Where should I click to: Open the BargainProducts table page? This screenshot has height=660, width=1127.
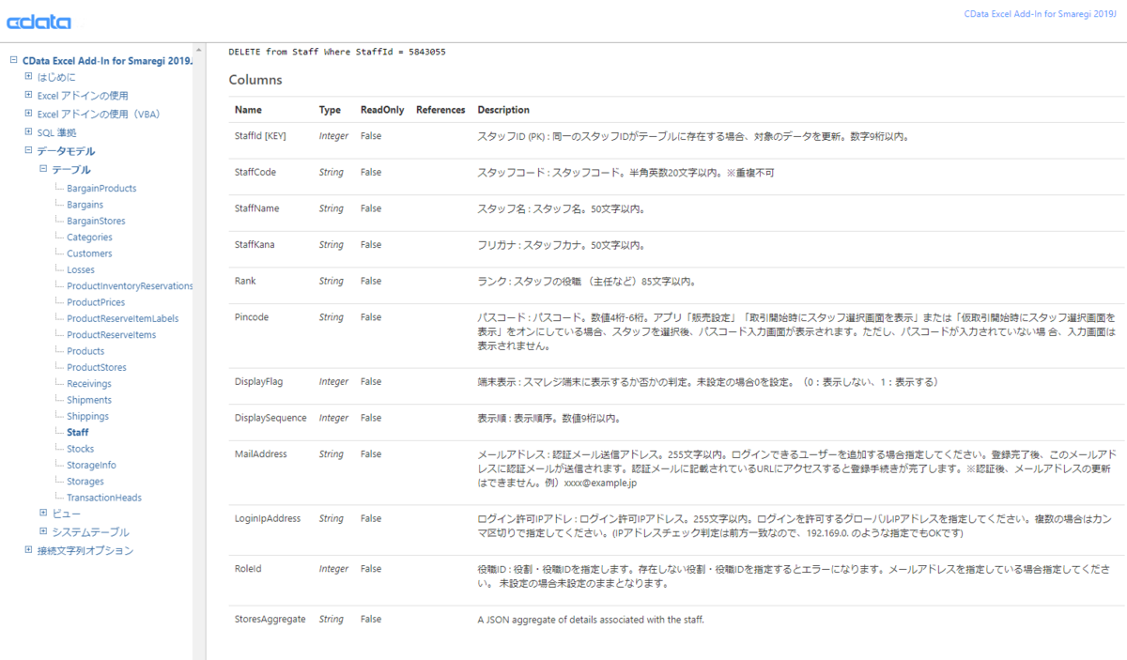click(101, 189)
